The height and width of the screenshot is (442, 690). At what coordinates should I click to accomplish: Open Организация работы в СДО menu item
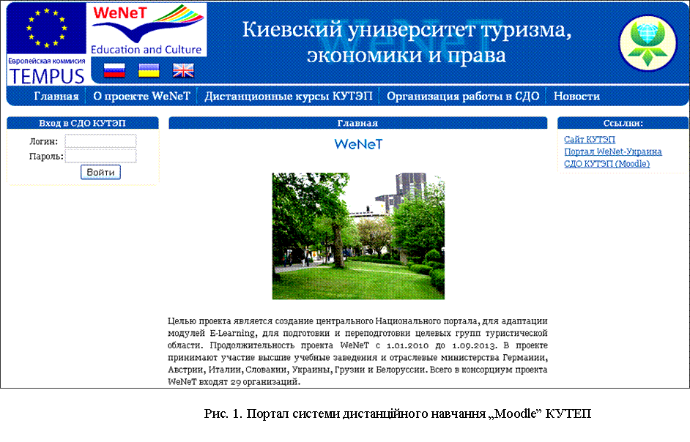point(463,97)
